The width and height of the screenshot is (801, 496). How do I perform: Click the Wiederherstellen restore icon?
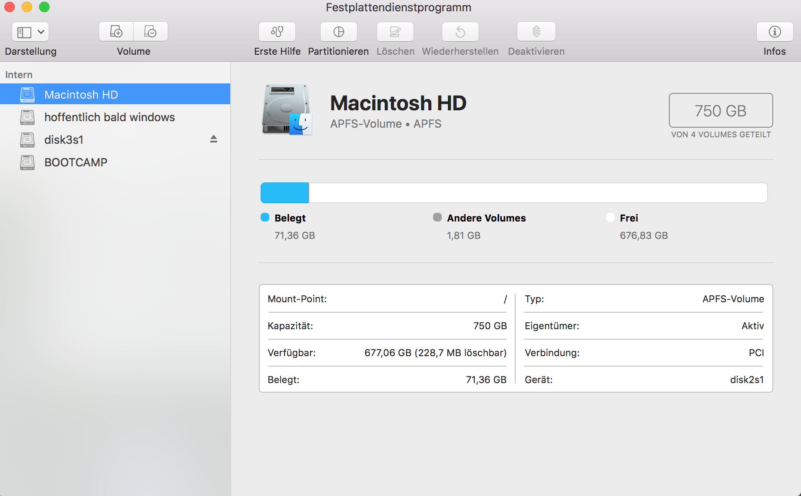460,32
